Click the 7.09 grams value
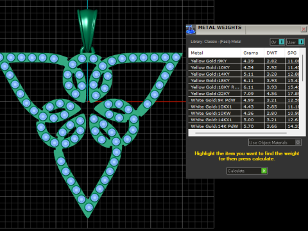 tap(248, 94)
